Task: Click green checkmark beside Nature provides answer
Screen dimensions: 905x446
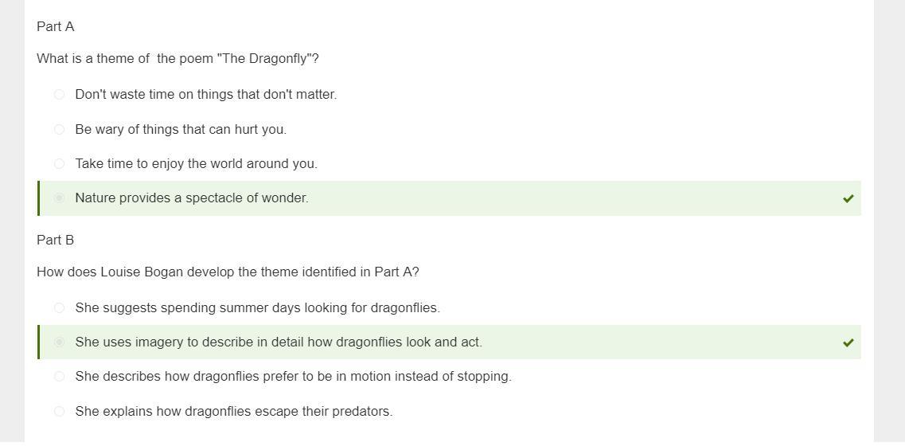Action: (x=848, y=199)
